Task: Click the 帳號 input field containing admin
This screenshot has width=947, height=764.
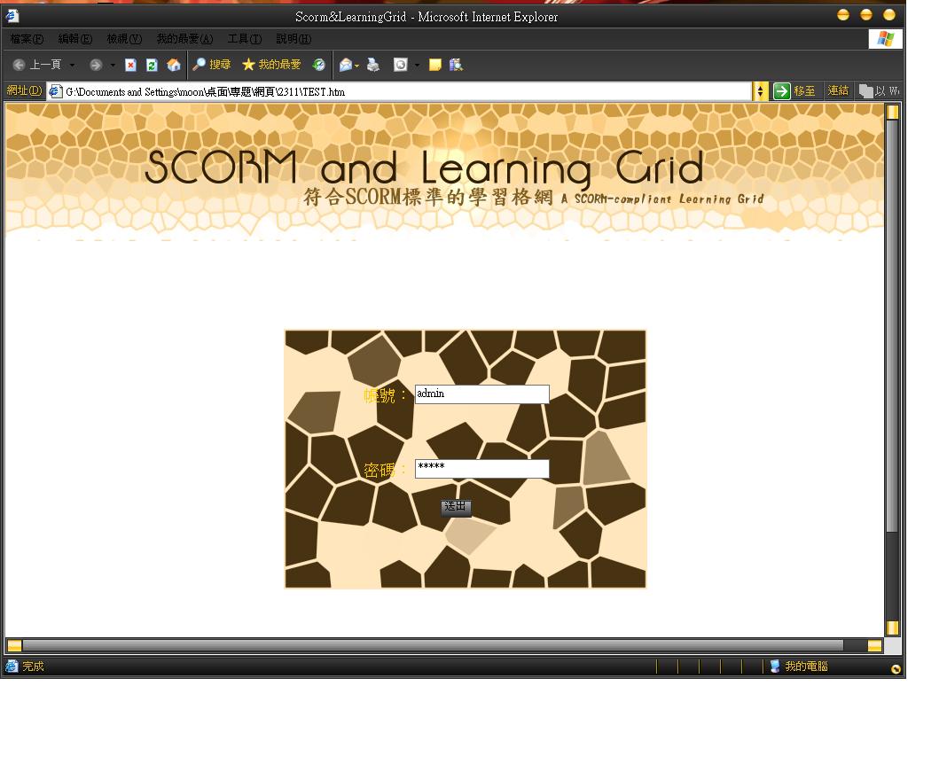Action: tap(481, 394)
